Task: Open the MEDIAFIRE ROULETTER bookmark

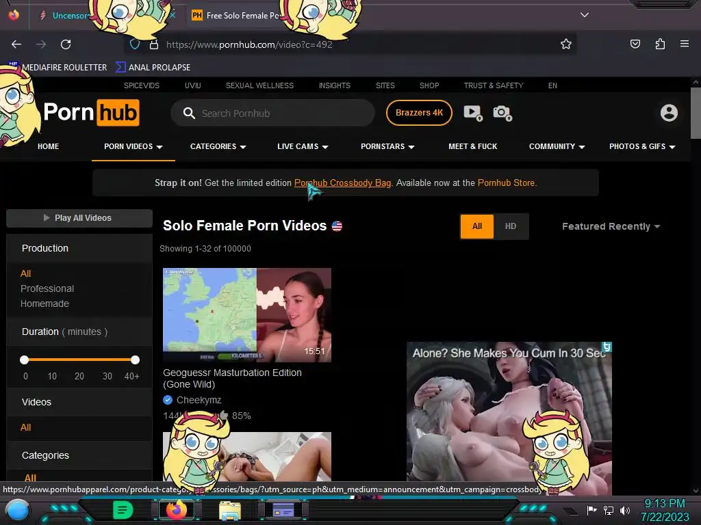Action: pos(58,68)
